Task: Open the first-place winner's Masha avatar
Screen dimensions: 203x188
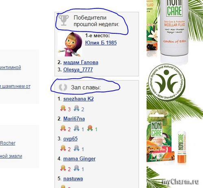Action: [x=70, y=44]
